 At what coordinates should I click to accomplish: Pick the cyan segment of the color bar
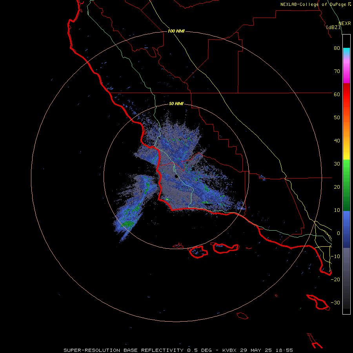point(346,51)
